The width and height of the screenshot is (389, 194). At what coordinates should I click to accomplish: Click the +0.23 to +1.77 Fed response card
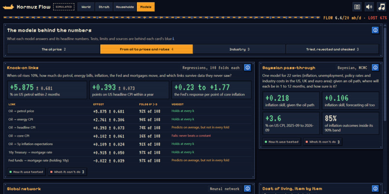211,90
